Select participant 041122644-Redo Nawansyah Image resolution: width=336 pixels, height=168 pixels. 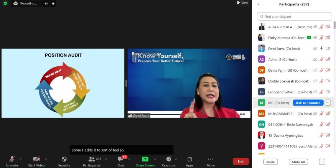[291, 124]
